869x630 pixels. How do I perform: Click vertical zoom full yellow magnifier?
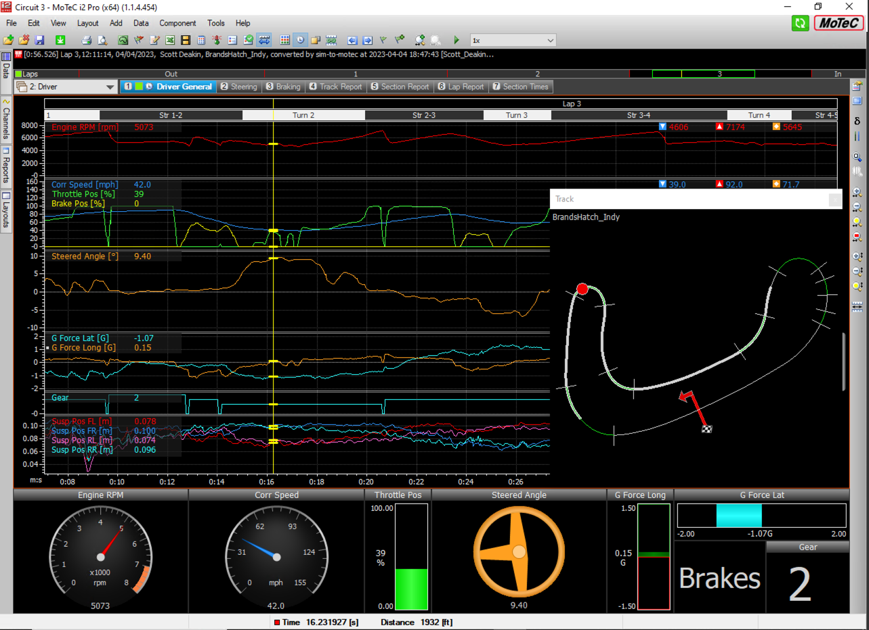coord(857,286)
